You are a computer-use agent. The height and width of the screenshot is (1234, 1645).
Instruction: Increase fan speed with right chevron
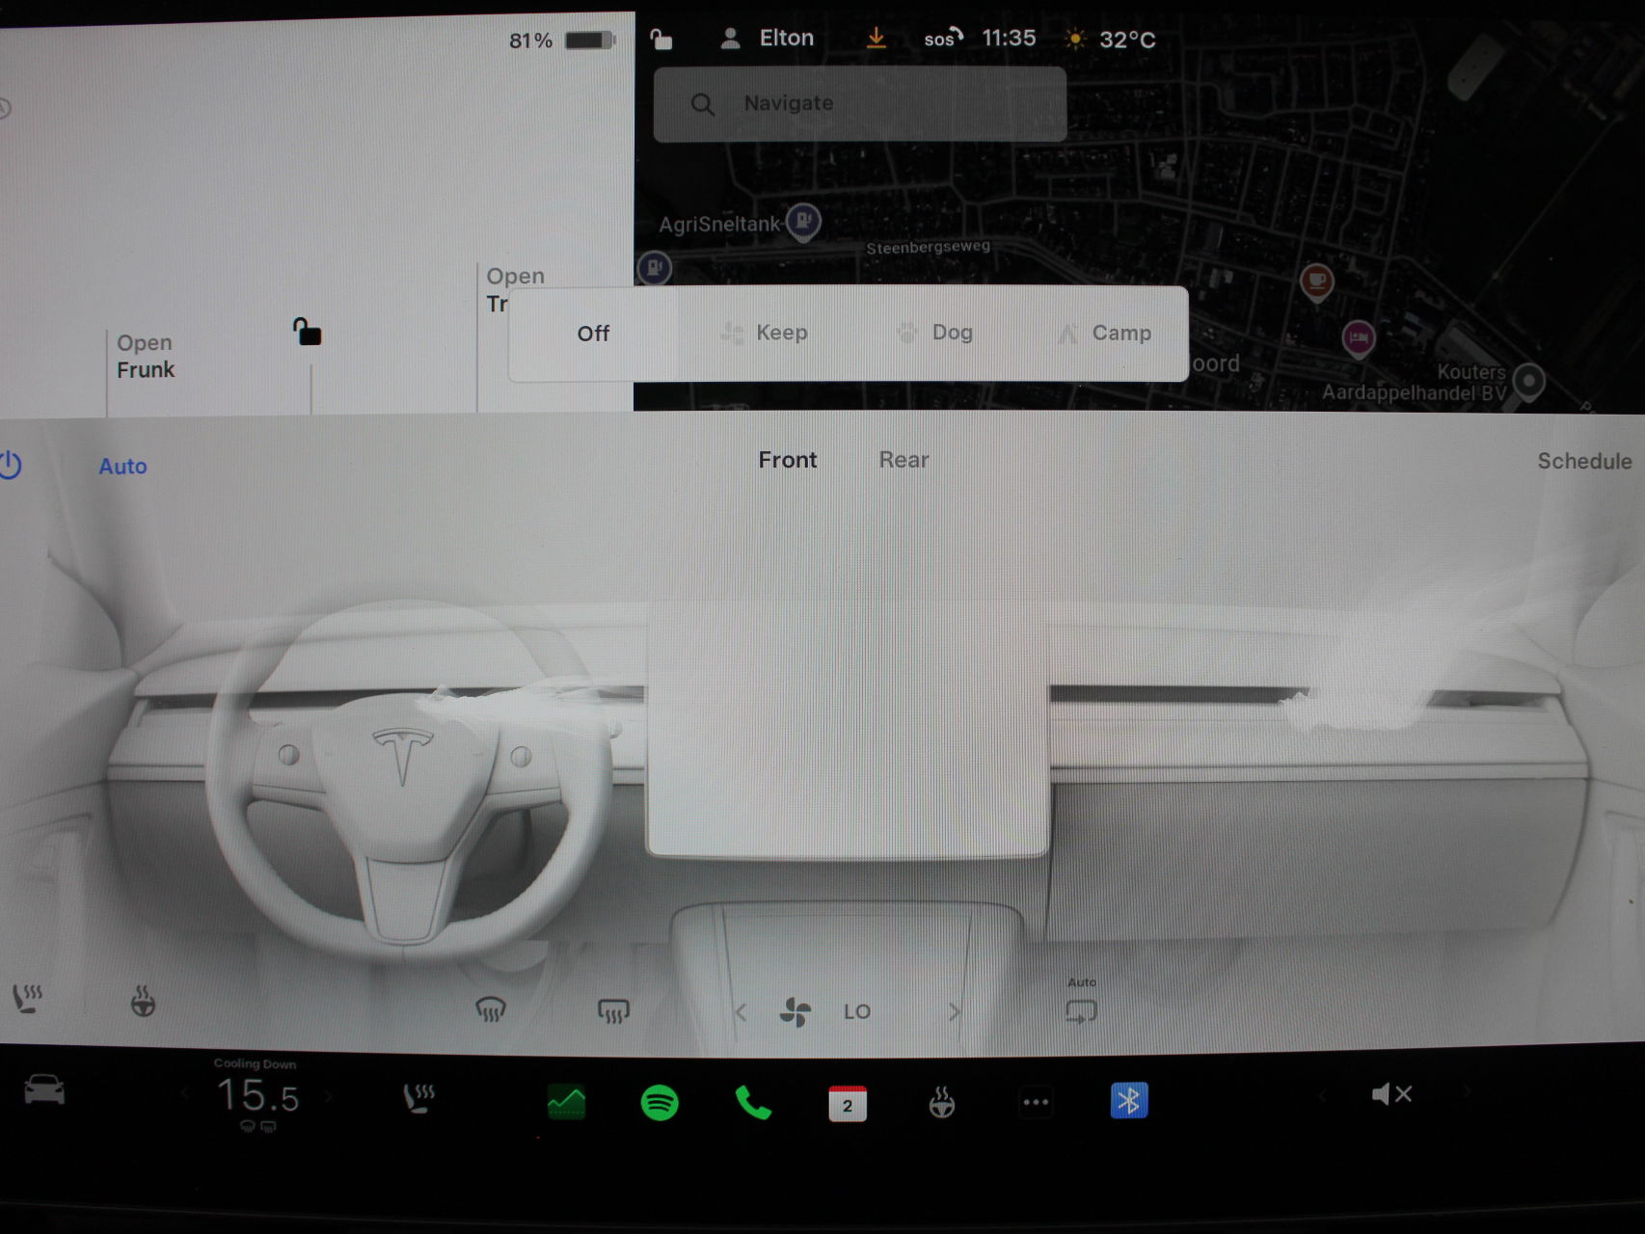pyautogui.click(x=955, y=1012)
